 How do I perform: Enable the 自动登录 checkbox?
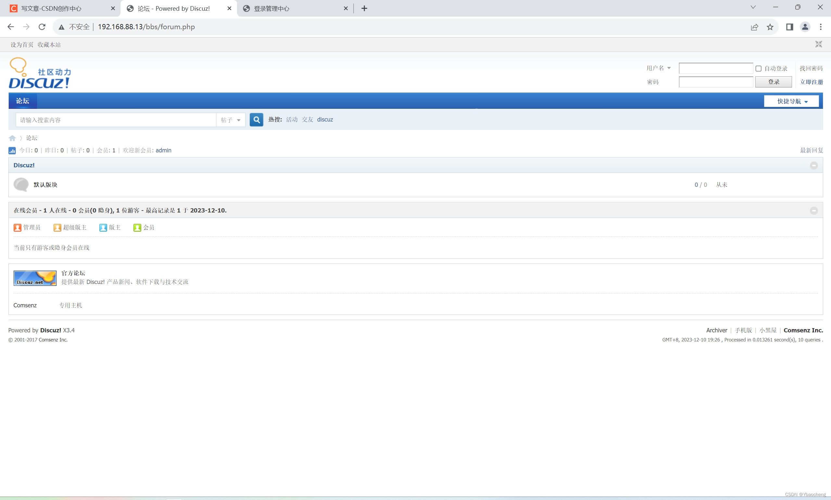tap(758, 69)
